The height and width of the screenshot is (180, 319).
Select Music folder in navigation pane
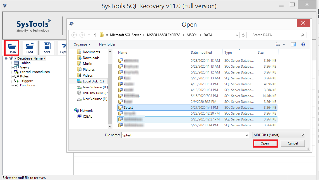[x=87, y=64]
